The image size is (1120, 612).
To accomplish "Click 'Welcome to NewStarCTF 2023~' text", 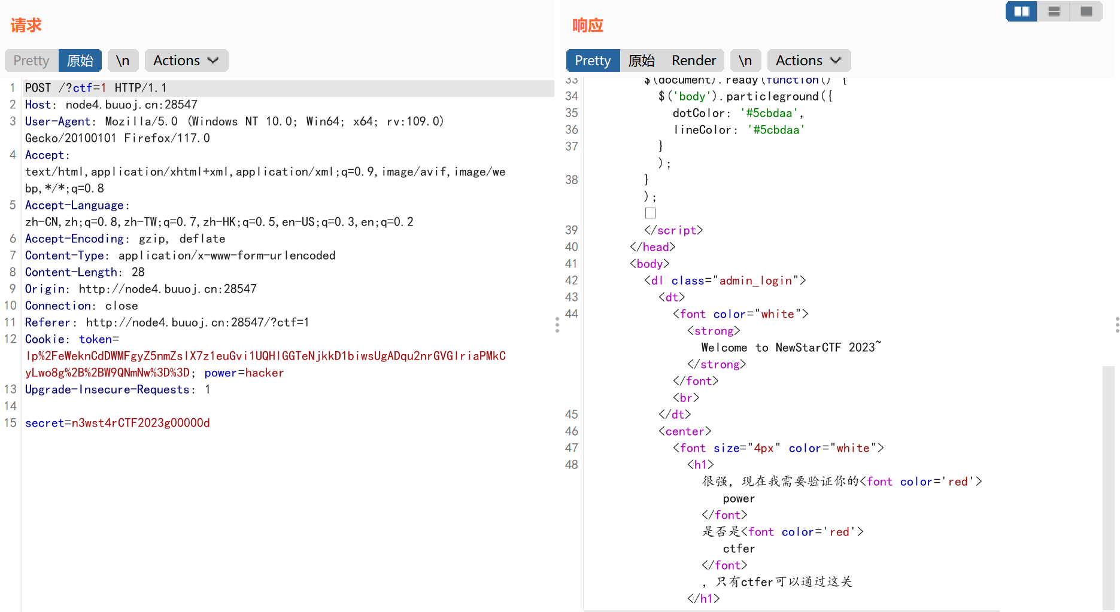I will coord(791,348).
